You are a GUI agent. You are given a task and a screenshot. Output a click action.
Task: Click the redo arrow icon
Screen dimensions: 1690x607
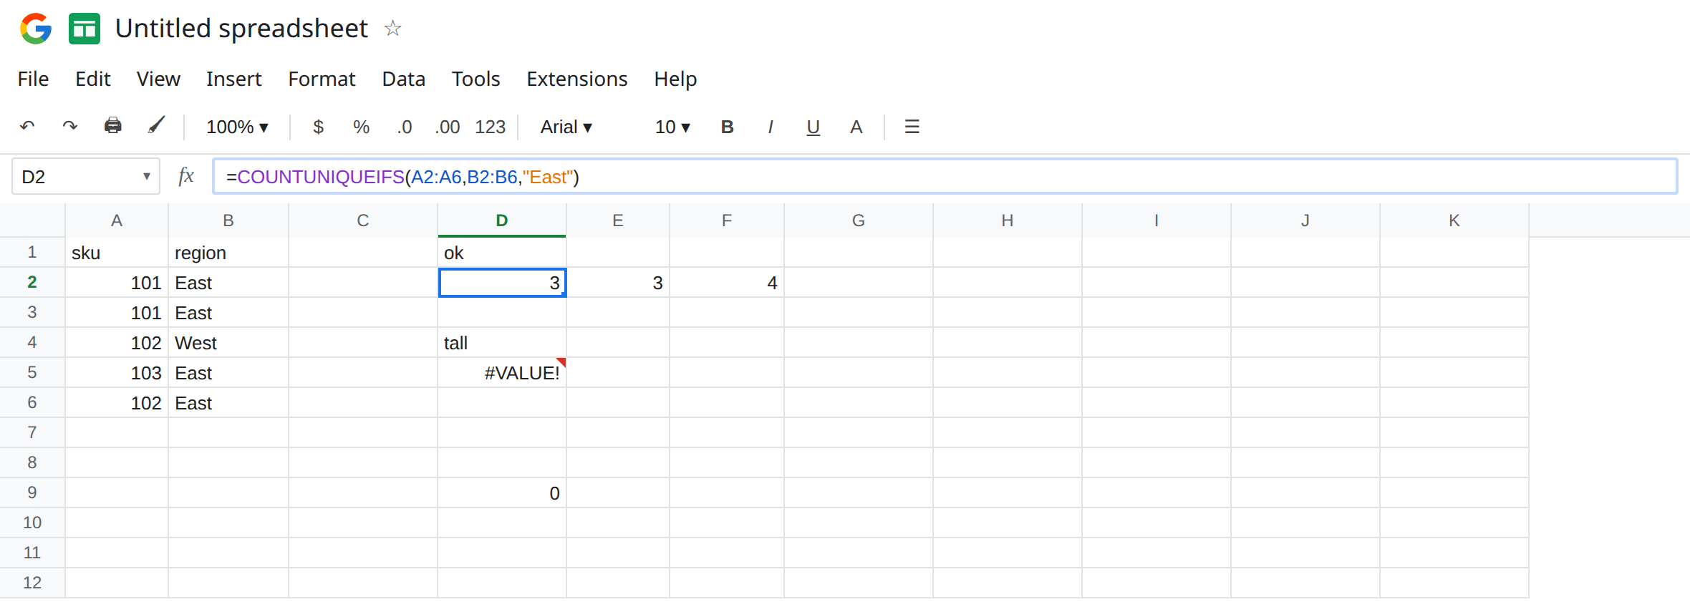point(69,127)
